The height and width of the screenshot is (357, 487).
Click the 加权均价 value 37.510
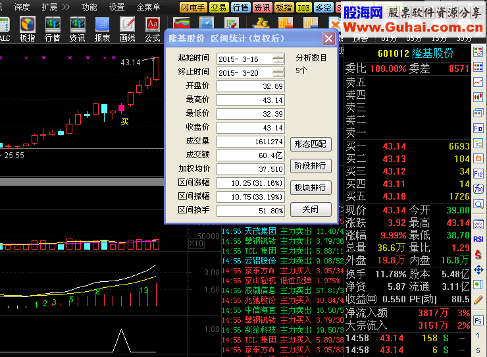[x=251, y=169]
